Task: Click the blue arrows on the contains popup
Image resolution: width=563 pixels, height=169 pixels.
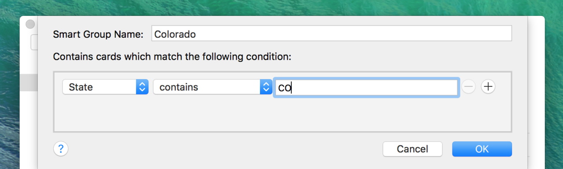Action: pyautogui.click(x=266, y=87)
